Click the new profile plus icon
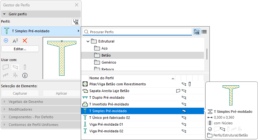 click(6, 41)
